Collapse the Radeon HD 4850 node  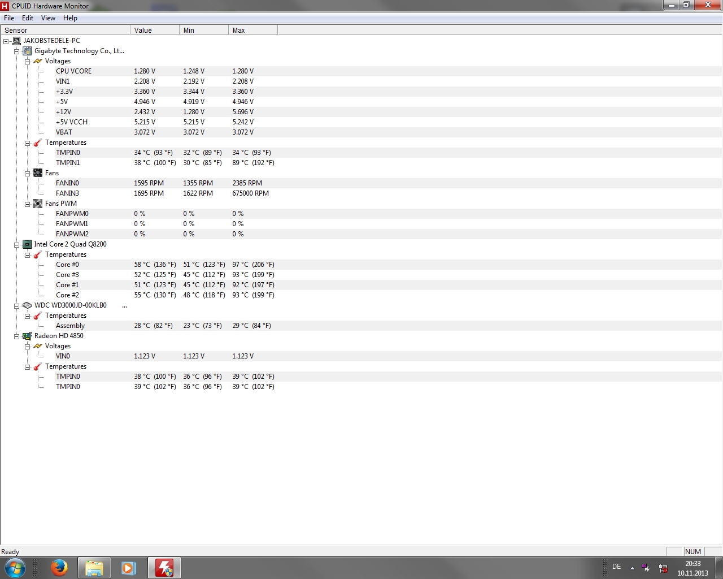pos(17,336)
